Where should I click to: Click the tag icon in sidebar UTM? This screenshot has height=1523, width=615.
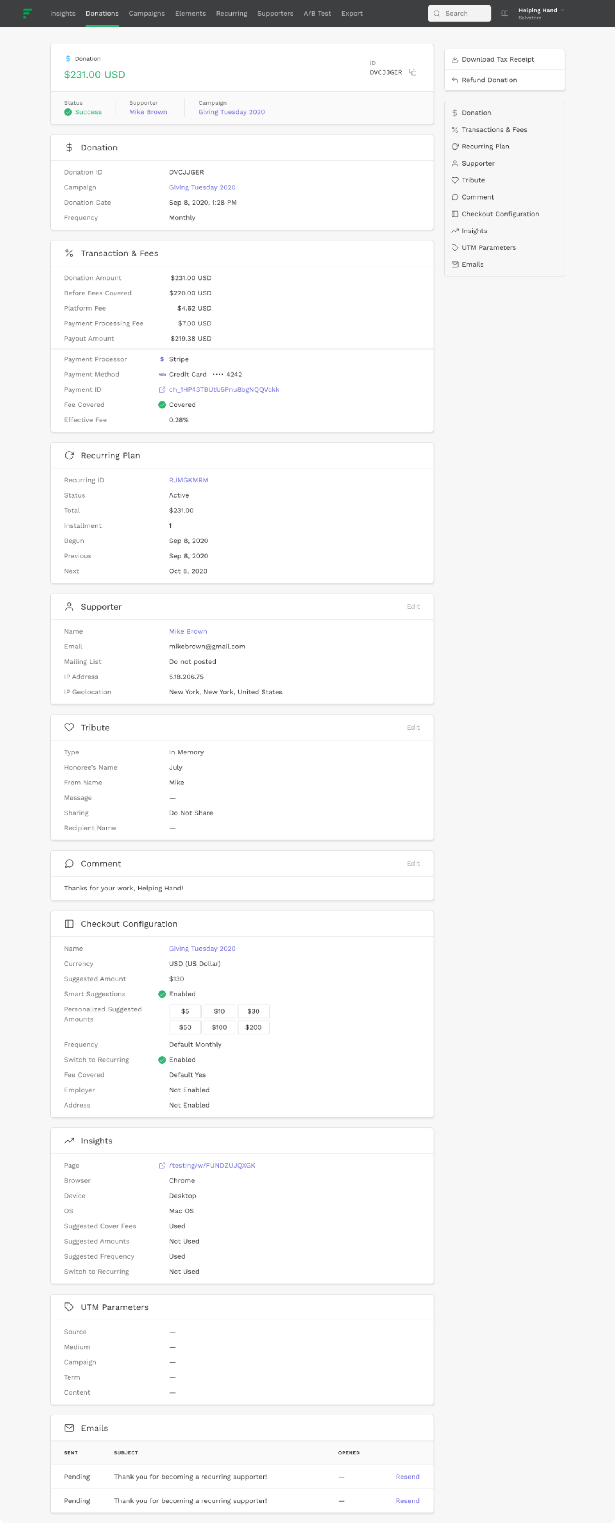455,248
